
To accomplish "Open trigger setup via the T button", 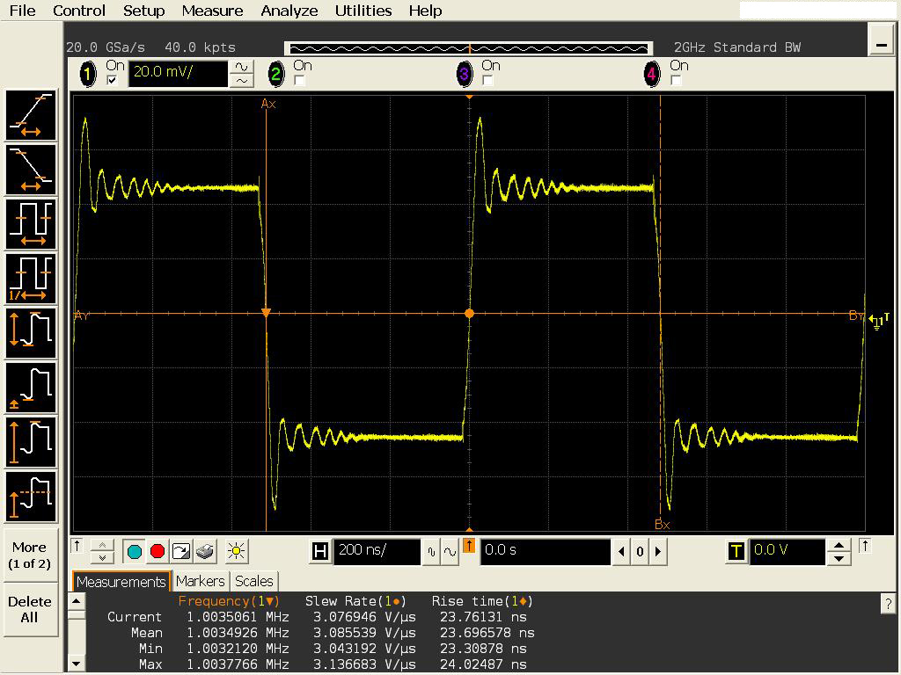I will click(x=736, y=552).
